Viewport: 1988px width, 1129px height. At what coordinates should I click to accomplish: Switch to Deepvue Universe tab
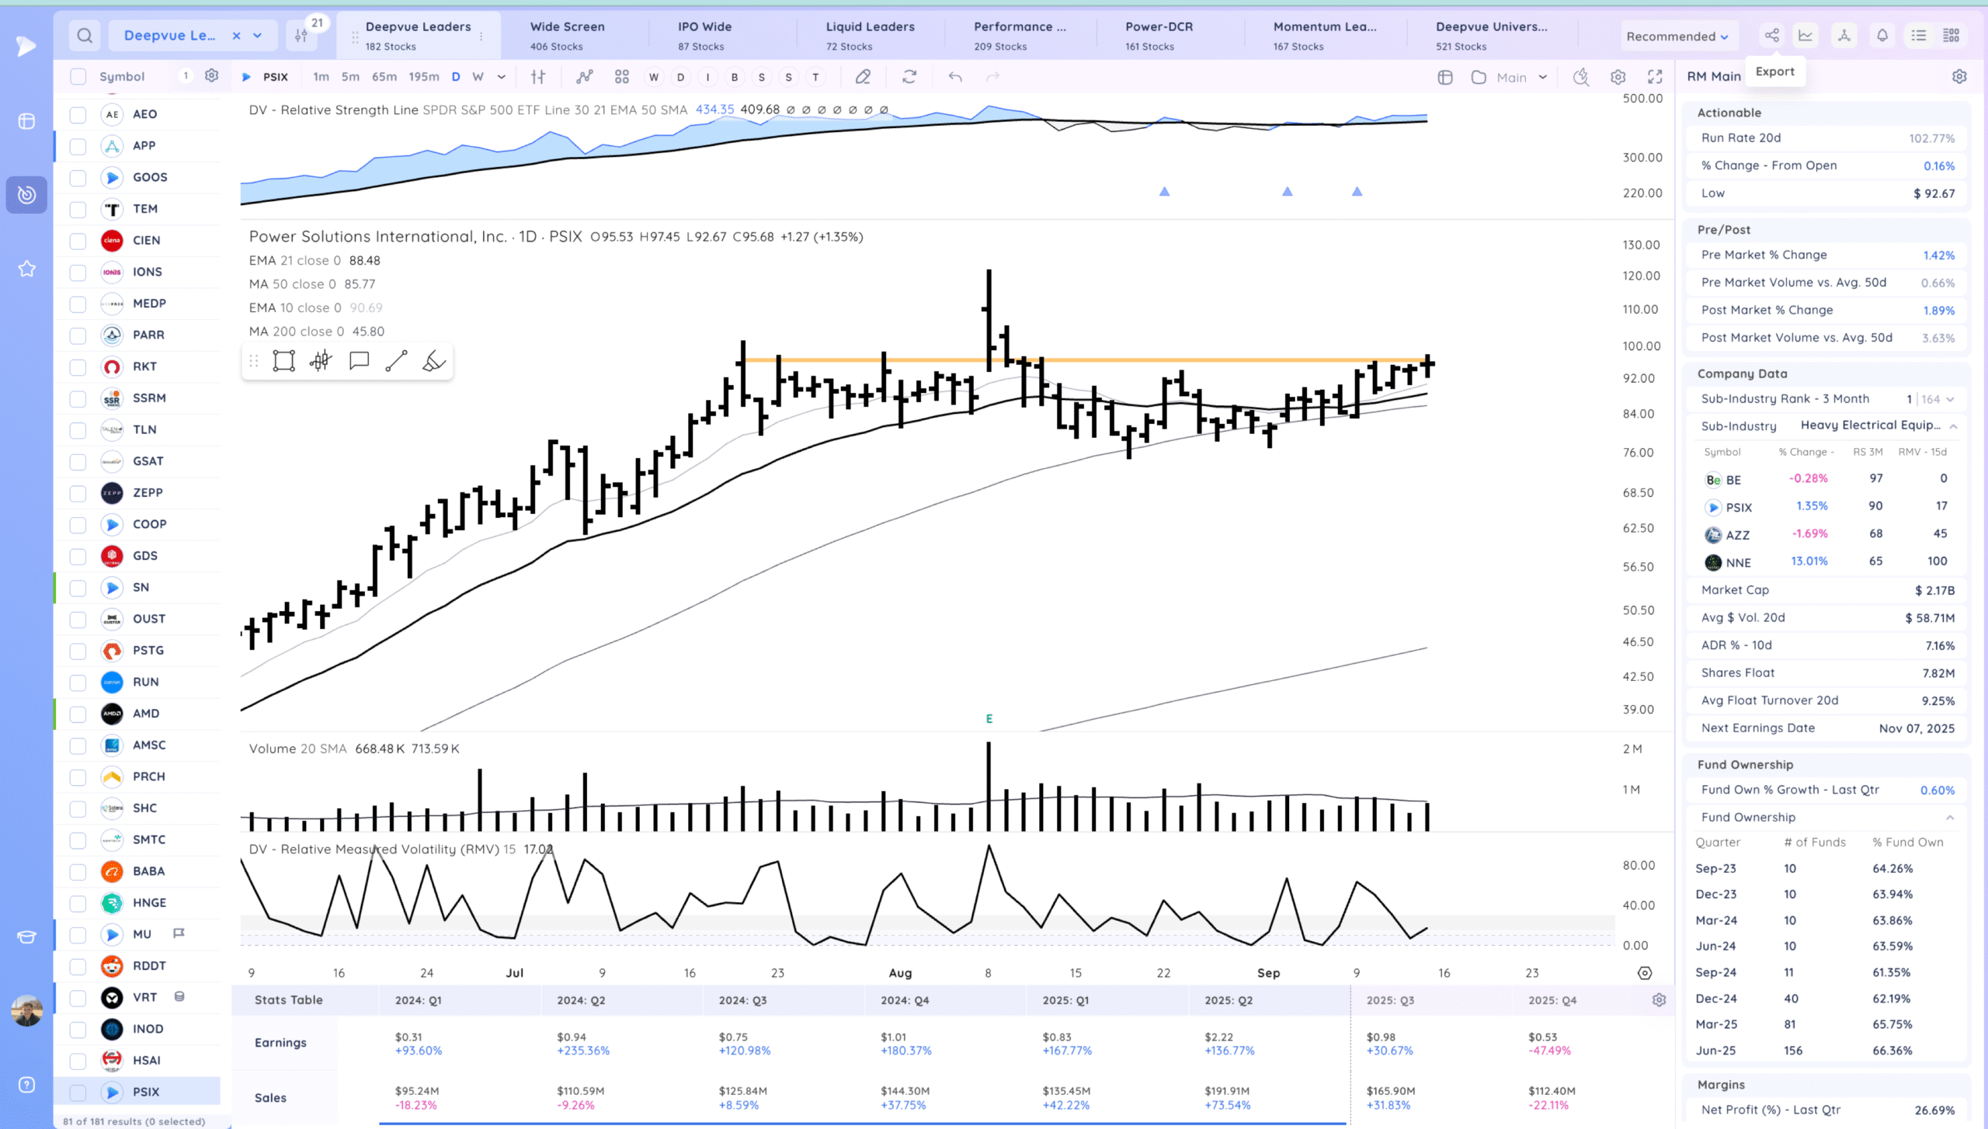[1491, 36]
